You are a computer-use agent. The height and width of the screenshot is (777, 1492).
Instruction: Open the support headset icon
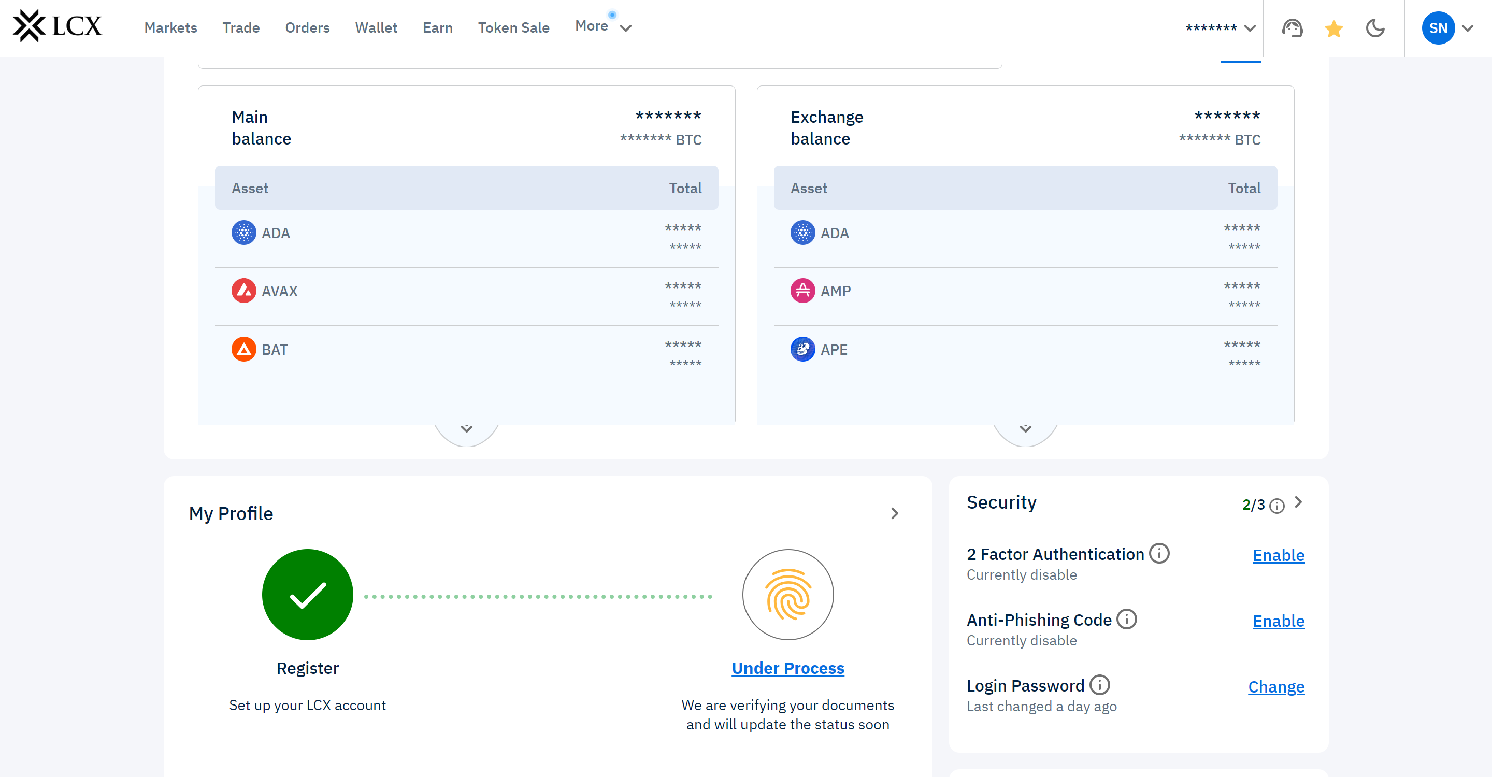1292,28
